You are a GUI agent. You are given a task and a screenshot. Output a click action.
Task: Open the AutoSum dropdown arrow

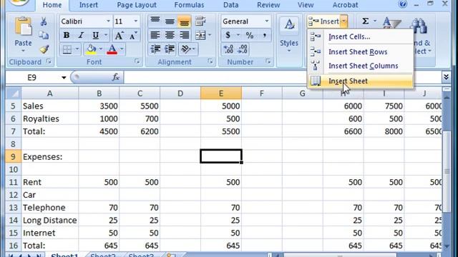click(x=375, y=21)
